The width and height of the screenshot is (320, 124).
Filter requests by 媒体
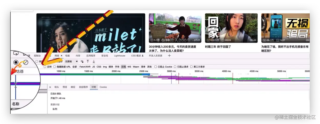pos(111,67)
